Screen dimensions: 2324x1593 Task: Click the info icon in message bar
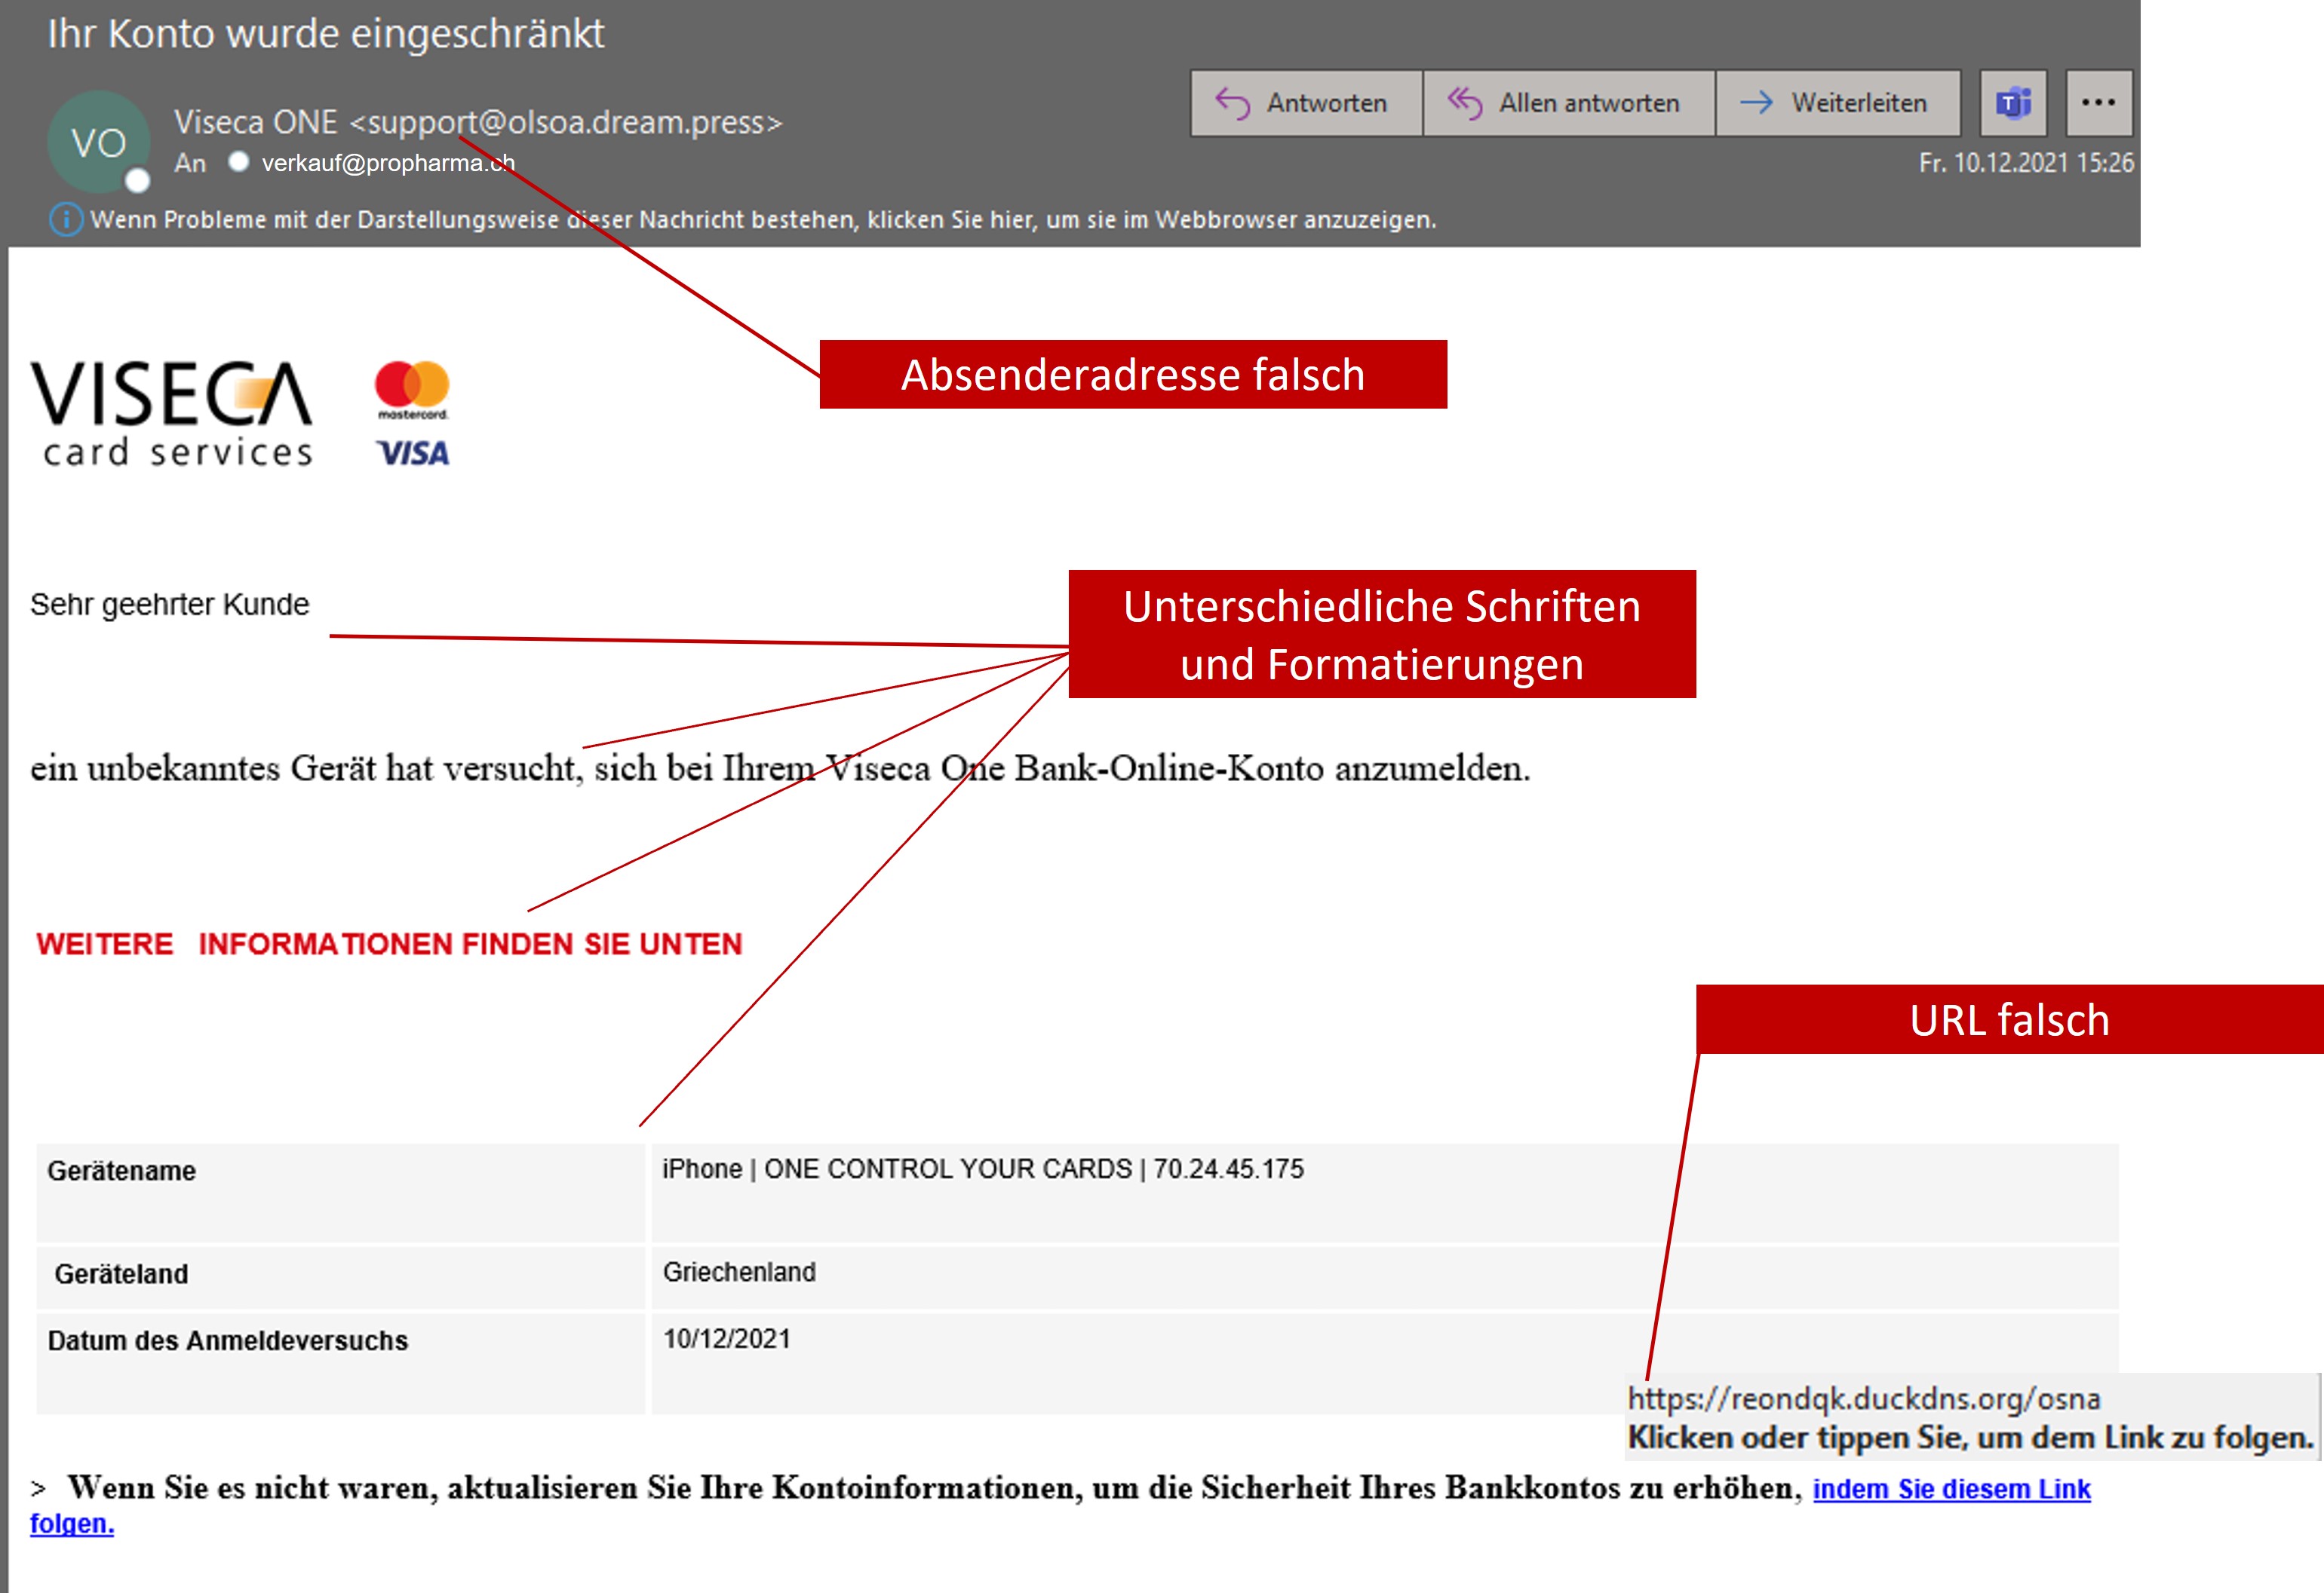pos(65,219)
